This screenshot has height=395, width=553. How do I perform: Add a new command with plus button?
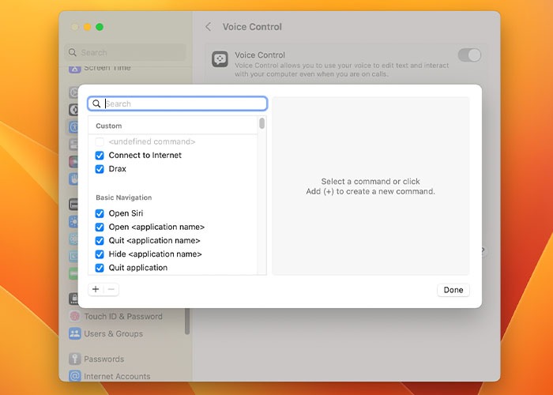pos(96,290)
